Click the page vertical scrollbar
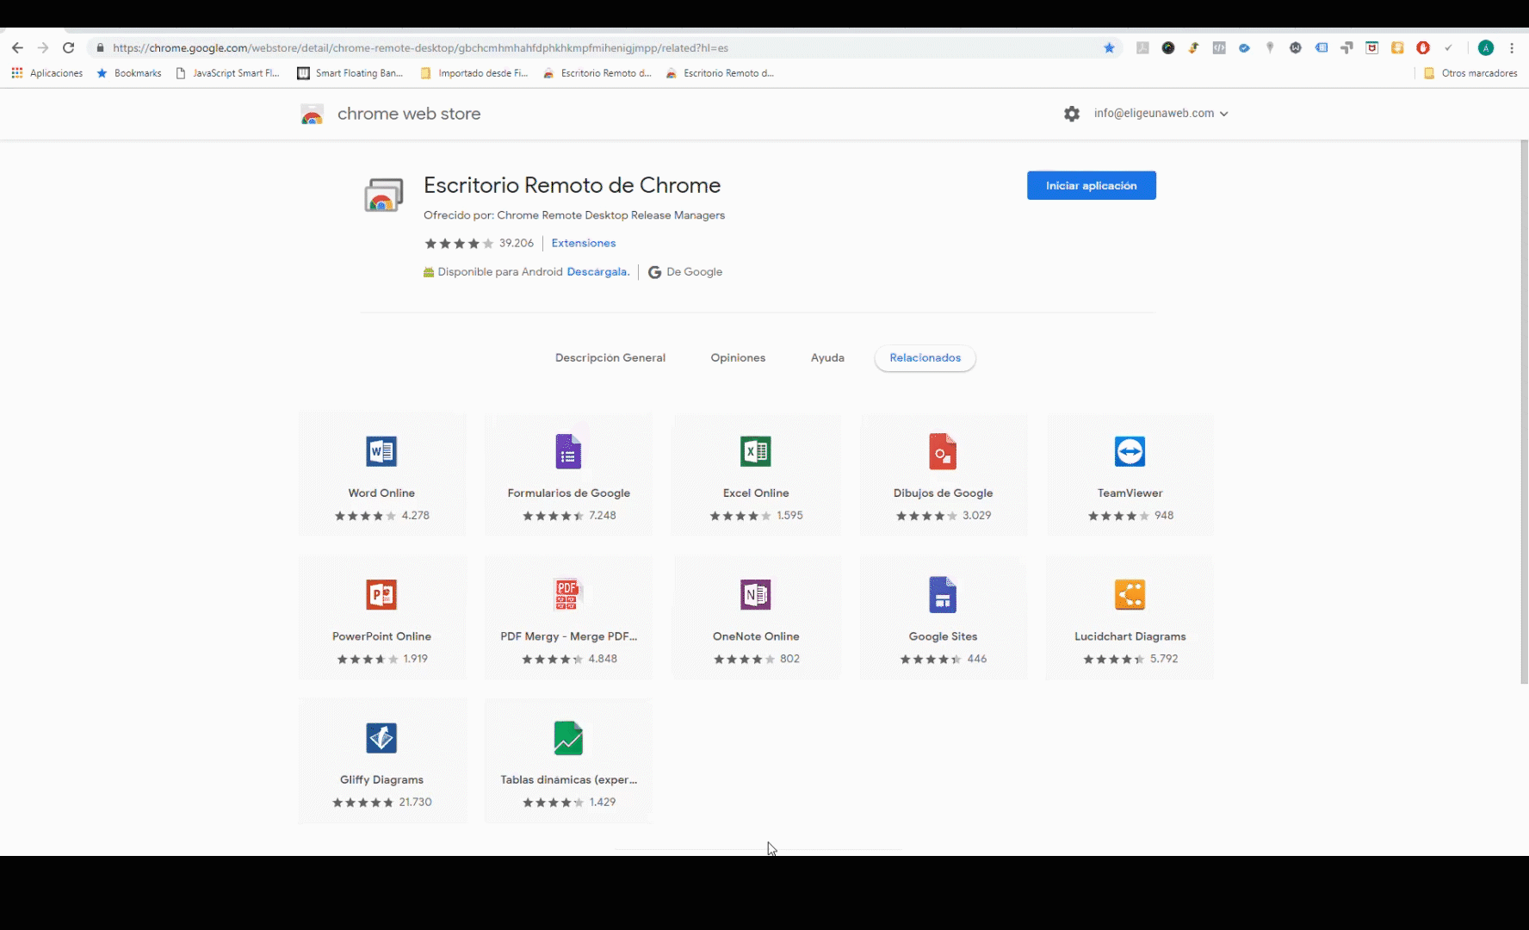 coord(1524,413)
